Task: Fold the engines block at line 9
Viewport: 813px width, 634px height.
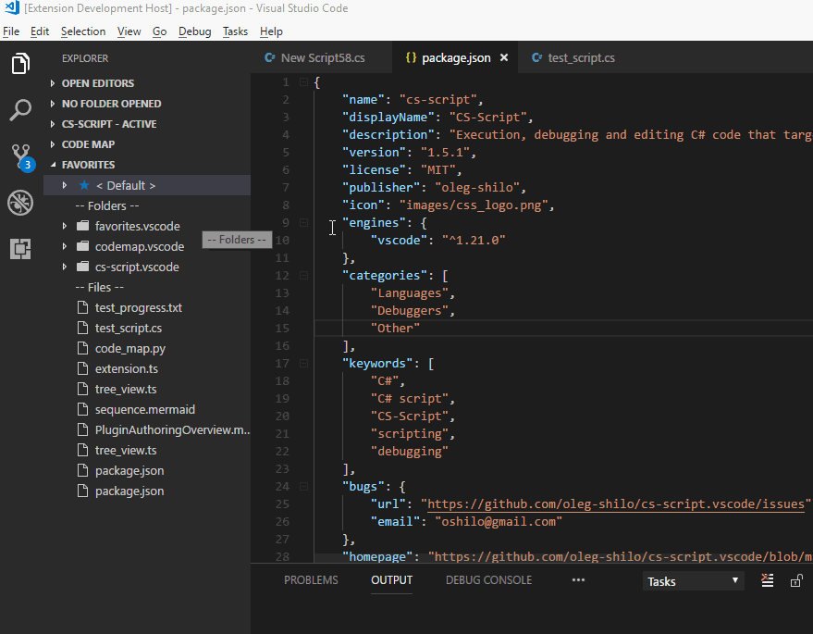Action: point(304,222)
